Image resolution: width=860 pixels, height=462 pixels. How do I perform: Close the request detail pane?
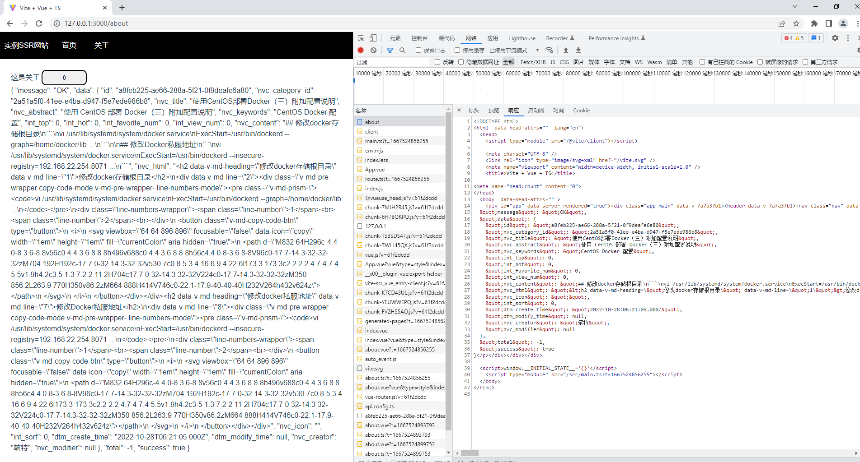coord(459,110)
